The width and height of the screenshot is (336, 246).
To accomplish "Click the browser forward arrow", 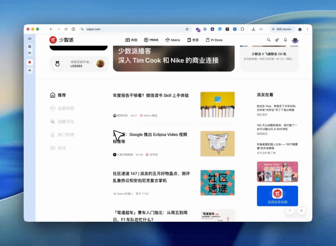I will click(x=58, y=29).
